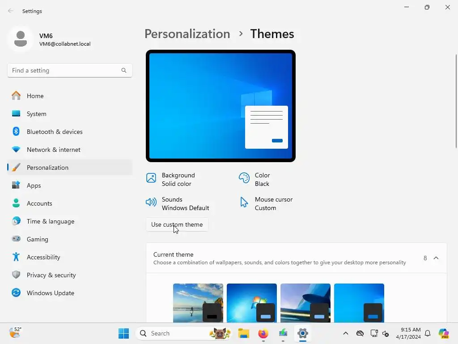The height and width of the screenshot is (344, 458).
Task: Click the Settings gear on taskbar
Action: (303, 333)
